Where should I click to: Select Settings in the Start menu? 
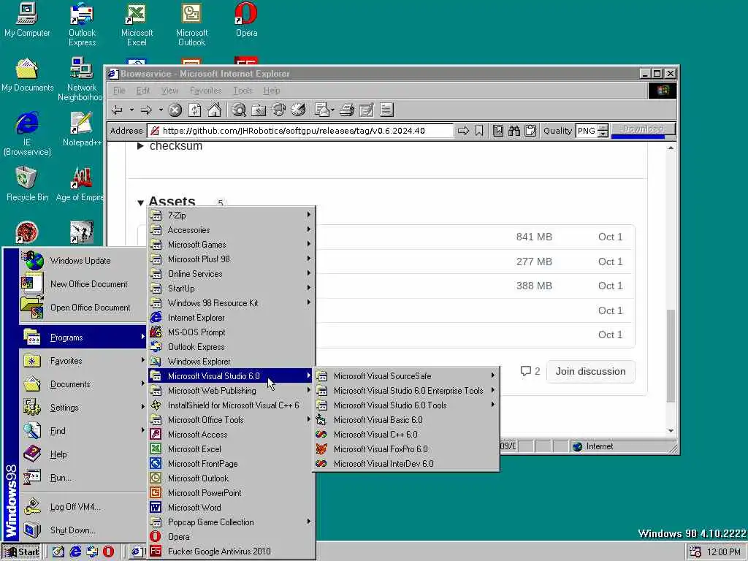pyautogui.click(x=83, y=408)
